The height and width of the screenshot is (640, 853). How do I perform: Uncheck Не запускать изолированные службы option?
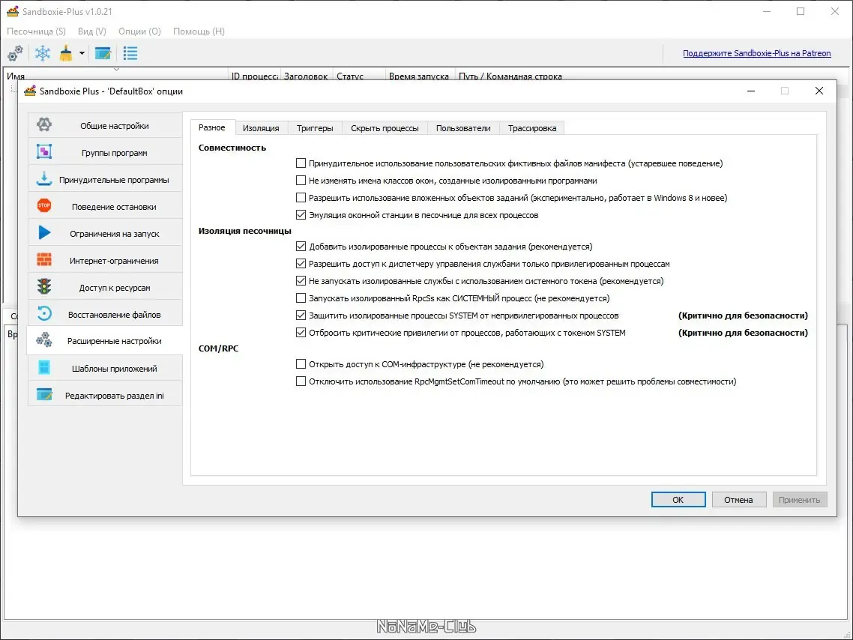coord(301,280)
